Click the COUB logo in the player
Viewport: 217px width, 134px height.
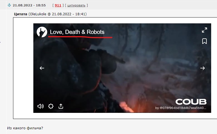[191, 102]
